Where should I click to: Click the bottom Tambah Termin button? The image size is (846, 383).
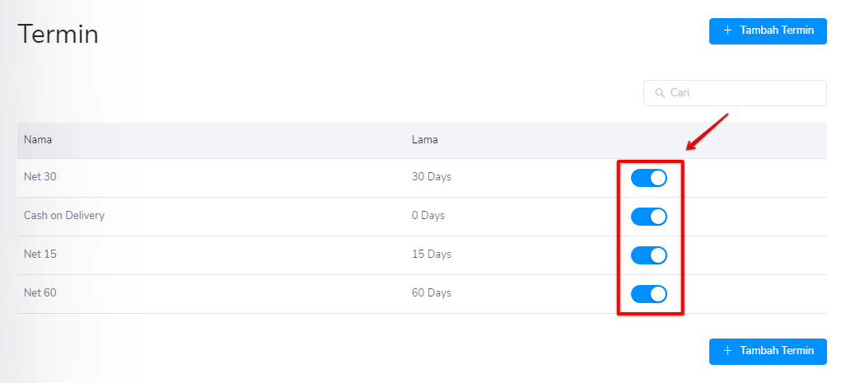click(x=768, y=351)
